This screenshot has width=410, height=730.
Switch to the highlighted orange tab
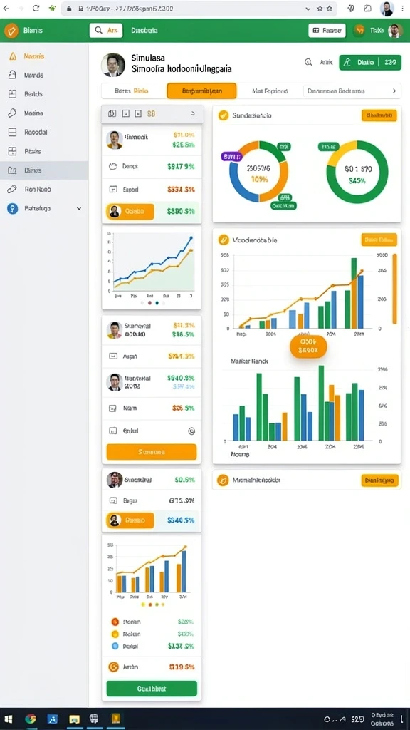(x=201, y=91)
